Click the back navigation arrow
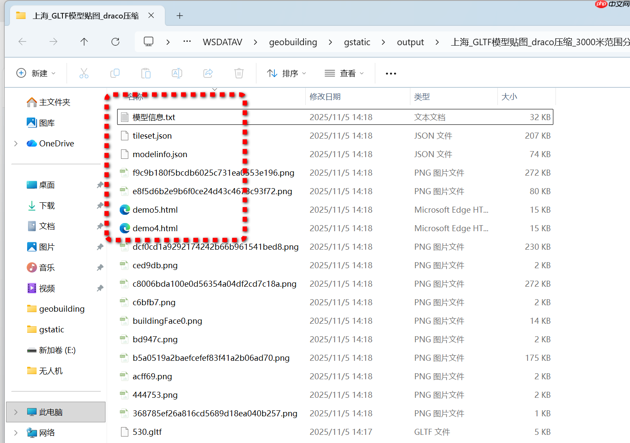The height and width of the screenshot is (443, 630). pyautogui.click(x=22, y=42)
